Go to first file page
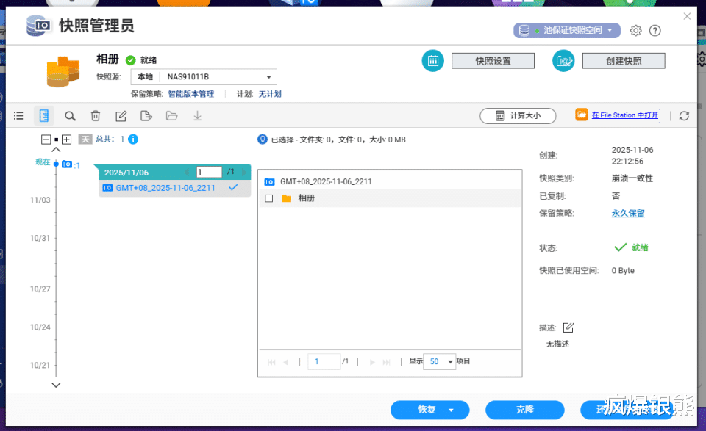The image size is (706, 431). pyautogui.click(x=271, y=362)
